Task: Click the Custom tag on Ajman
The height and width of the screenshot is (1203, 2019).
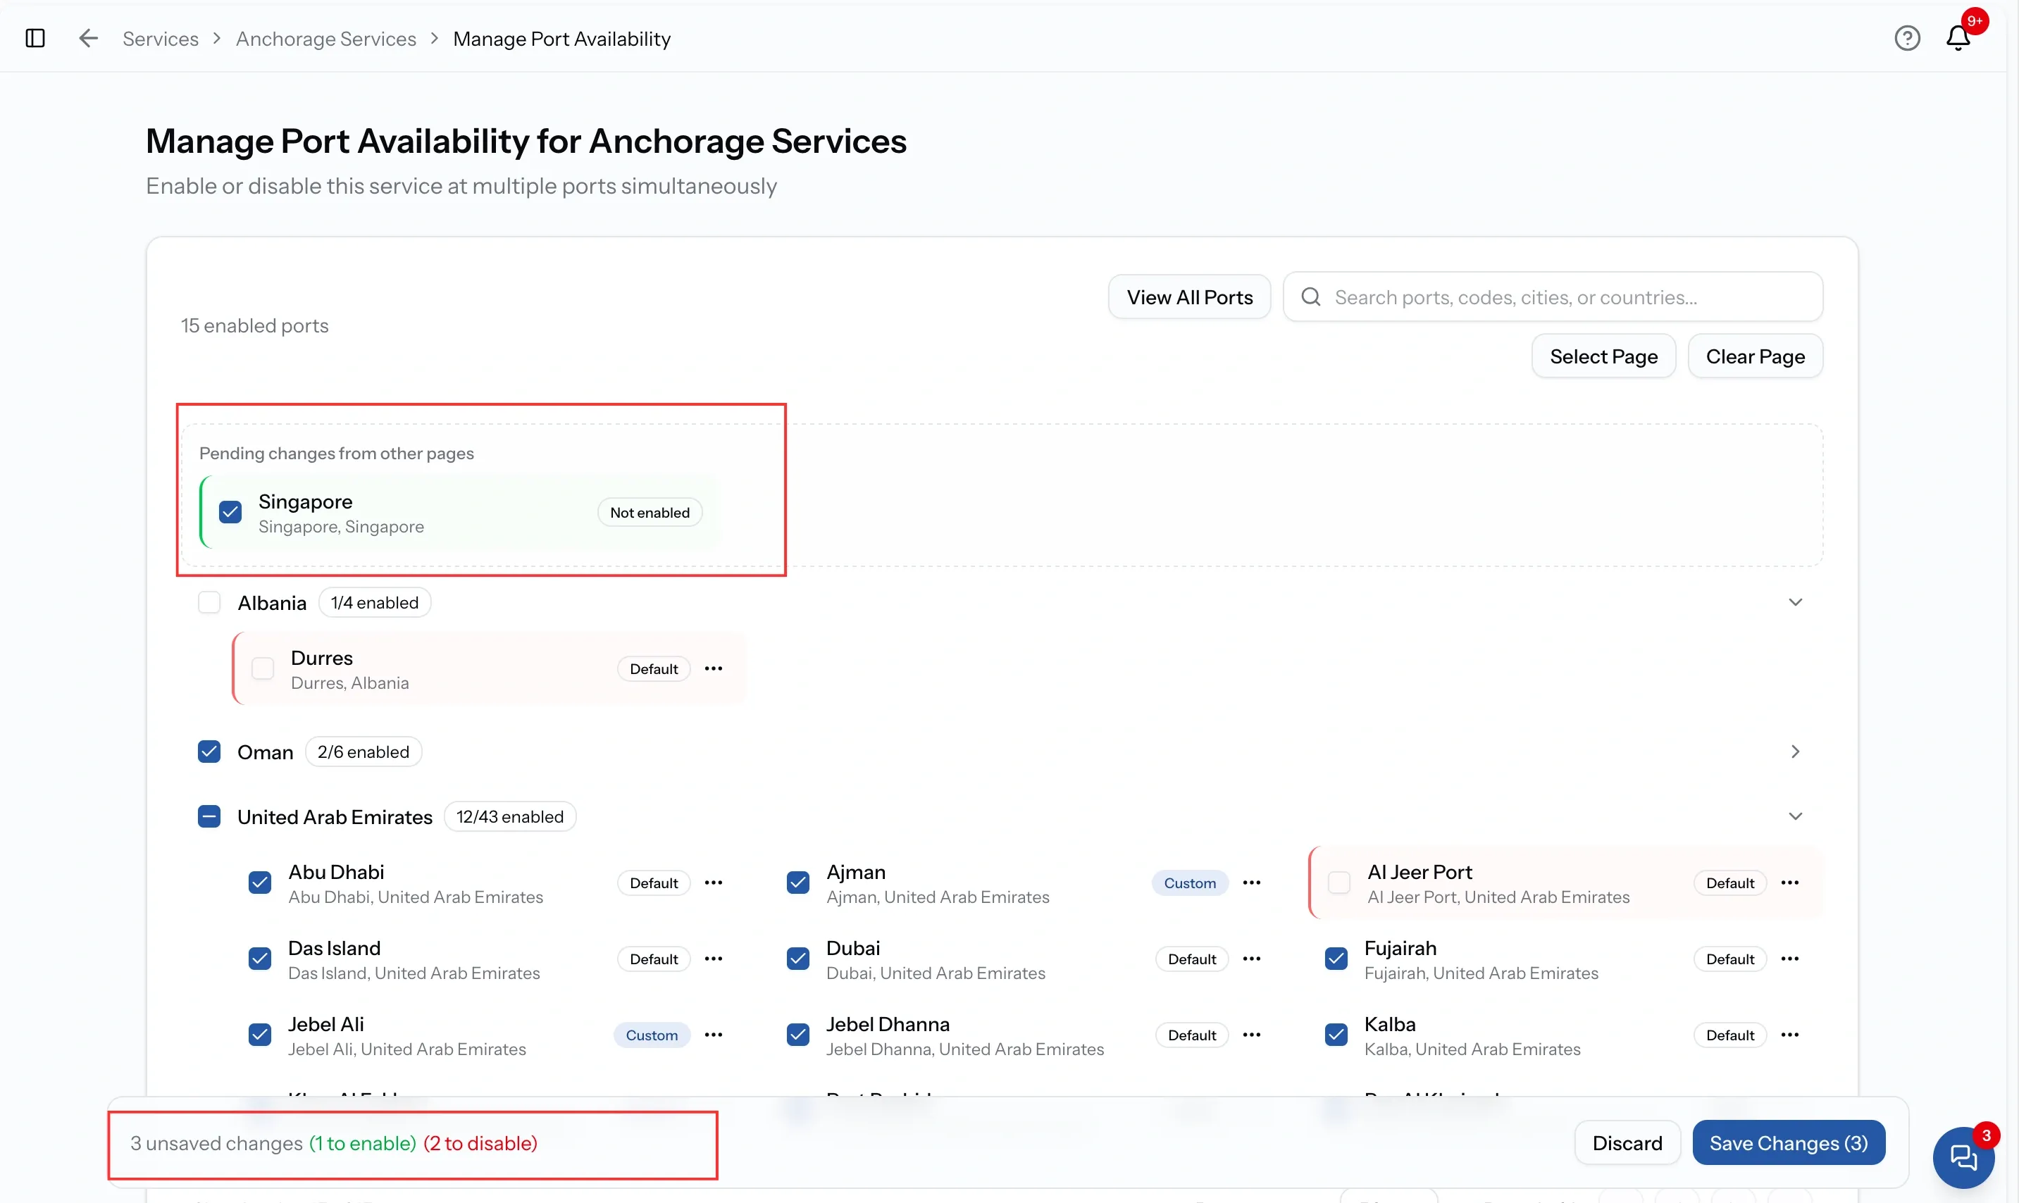Action: tap(1190, 883)
